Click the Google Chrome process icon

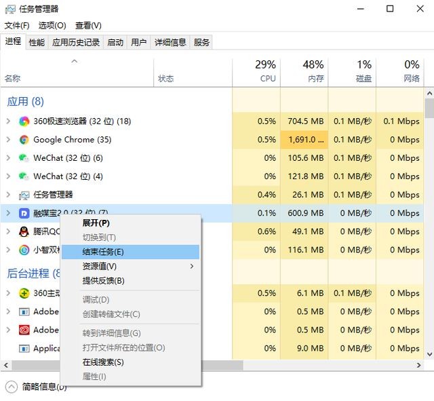tap(24, 140)
